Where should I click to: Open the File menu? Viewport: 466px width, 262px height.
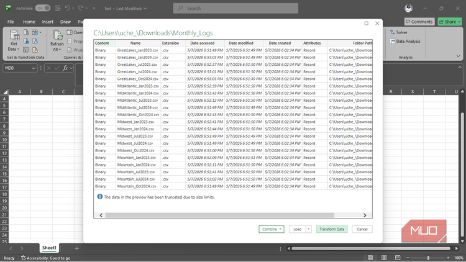tap(11, 22)
